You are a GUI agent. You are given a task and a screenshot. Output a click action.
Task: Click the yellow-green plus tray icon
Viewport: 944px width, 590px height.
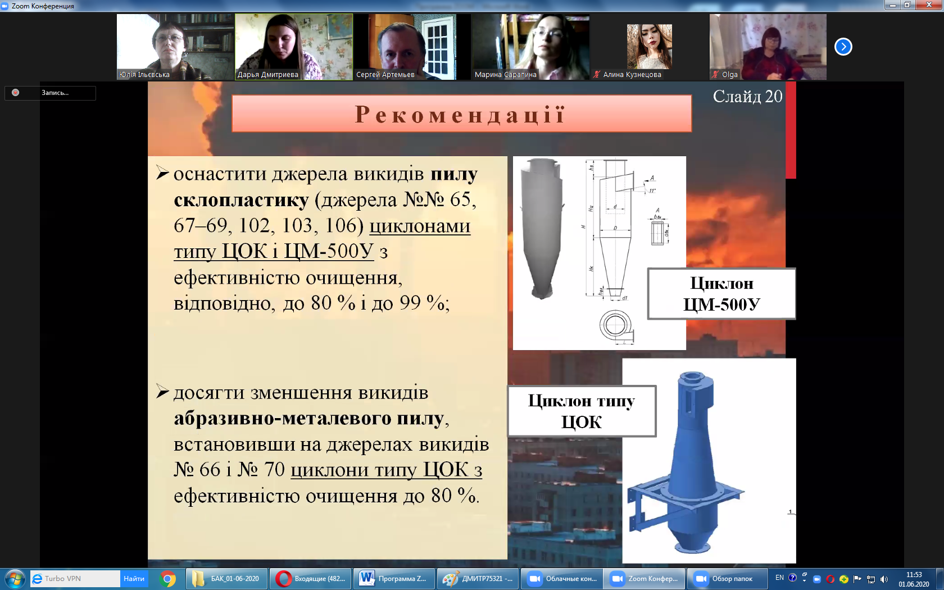[844, 579]
